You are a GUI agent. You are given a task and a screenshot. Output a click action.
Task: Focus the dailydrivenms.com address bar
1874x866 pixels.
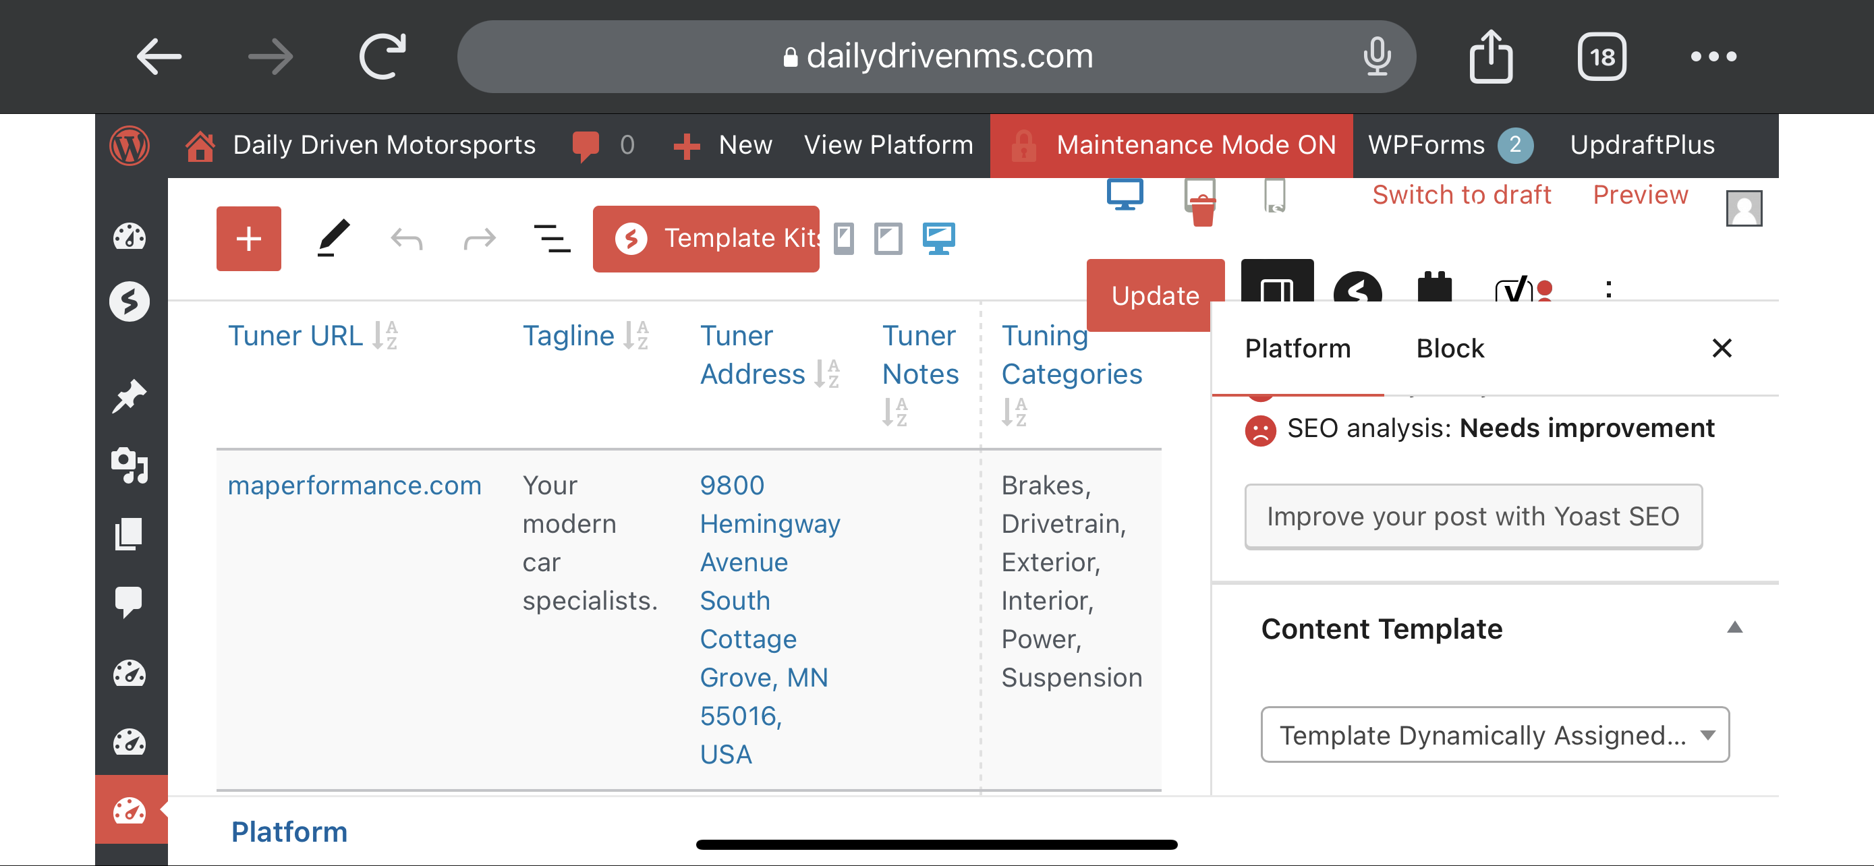coord(936,56)
